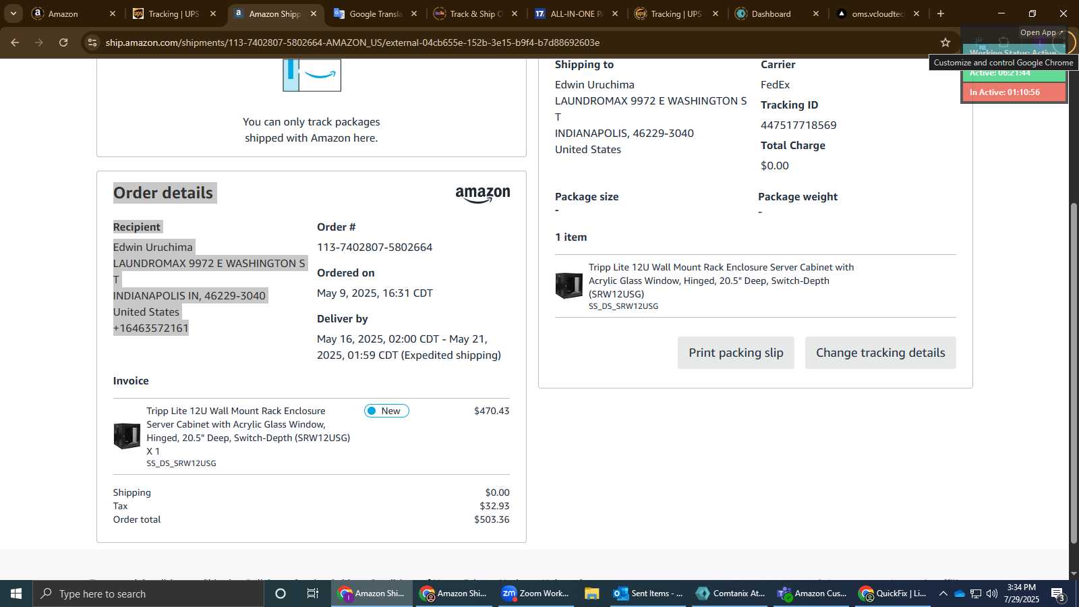Click the FedEx carrier text
The image size is (1079, 607).
coord(775,85)
